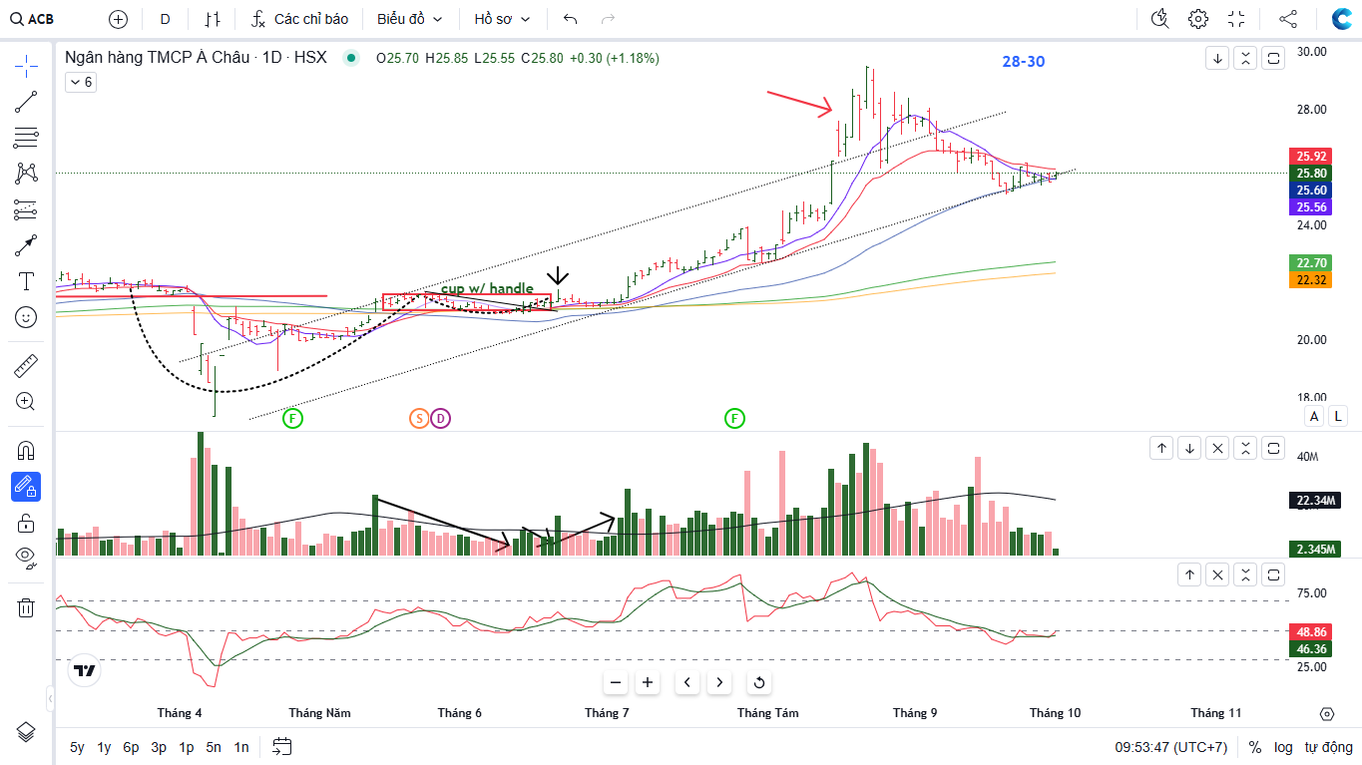Select the 6p time range
1362x765 pixels.
pos(131,747)
